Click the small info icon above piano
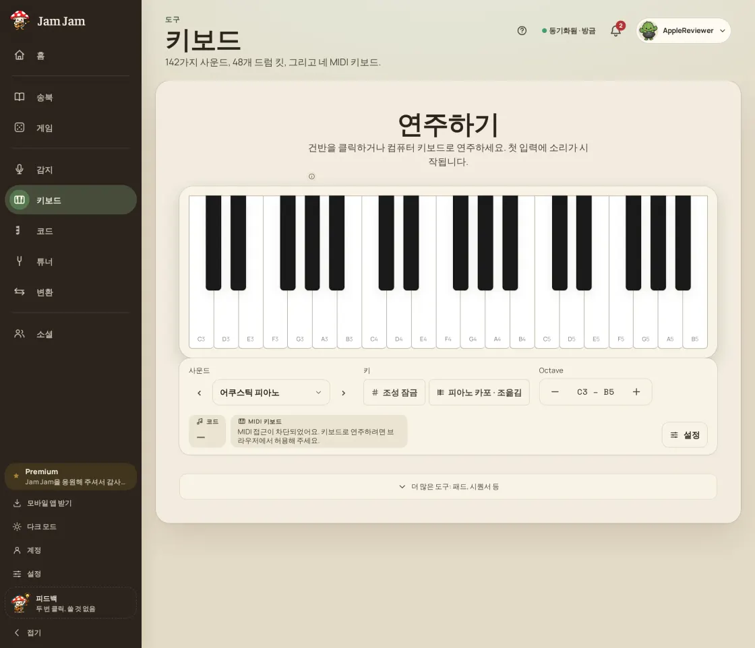 311,176
